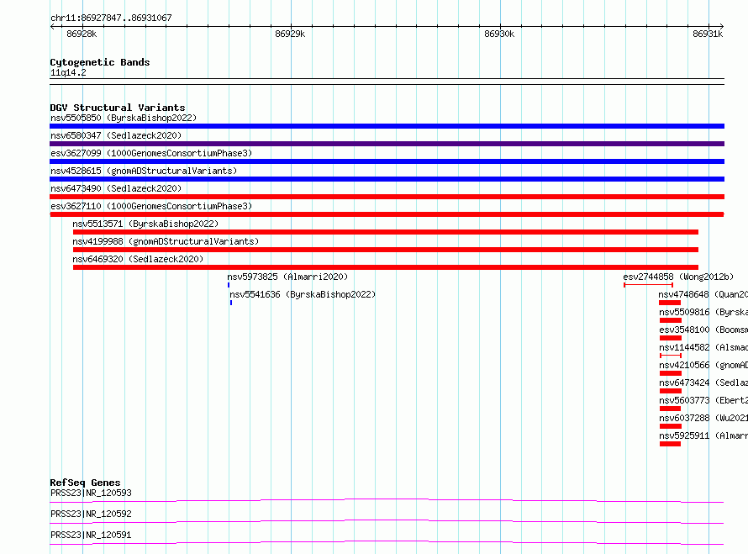Click the magenta line for PRSS23|NR_120592

[x=387, y=521]
